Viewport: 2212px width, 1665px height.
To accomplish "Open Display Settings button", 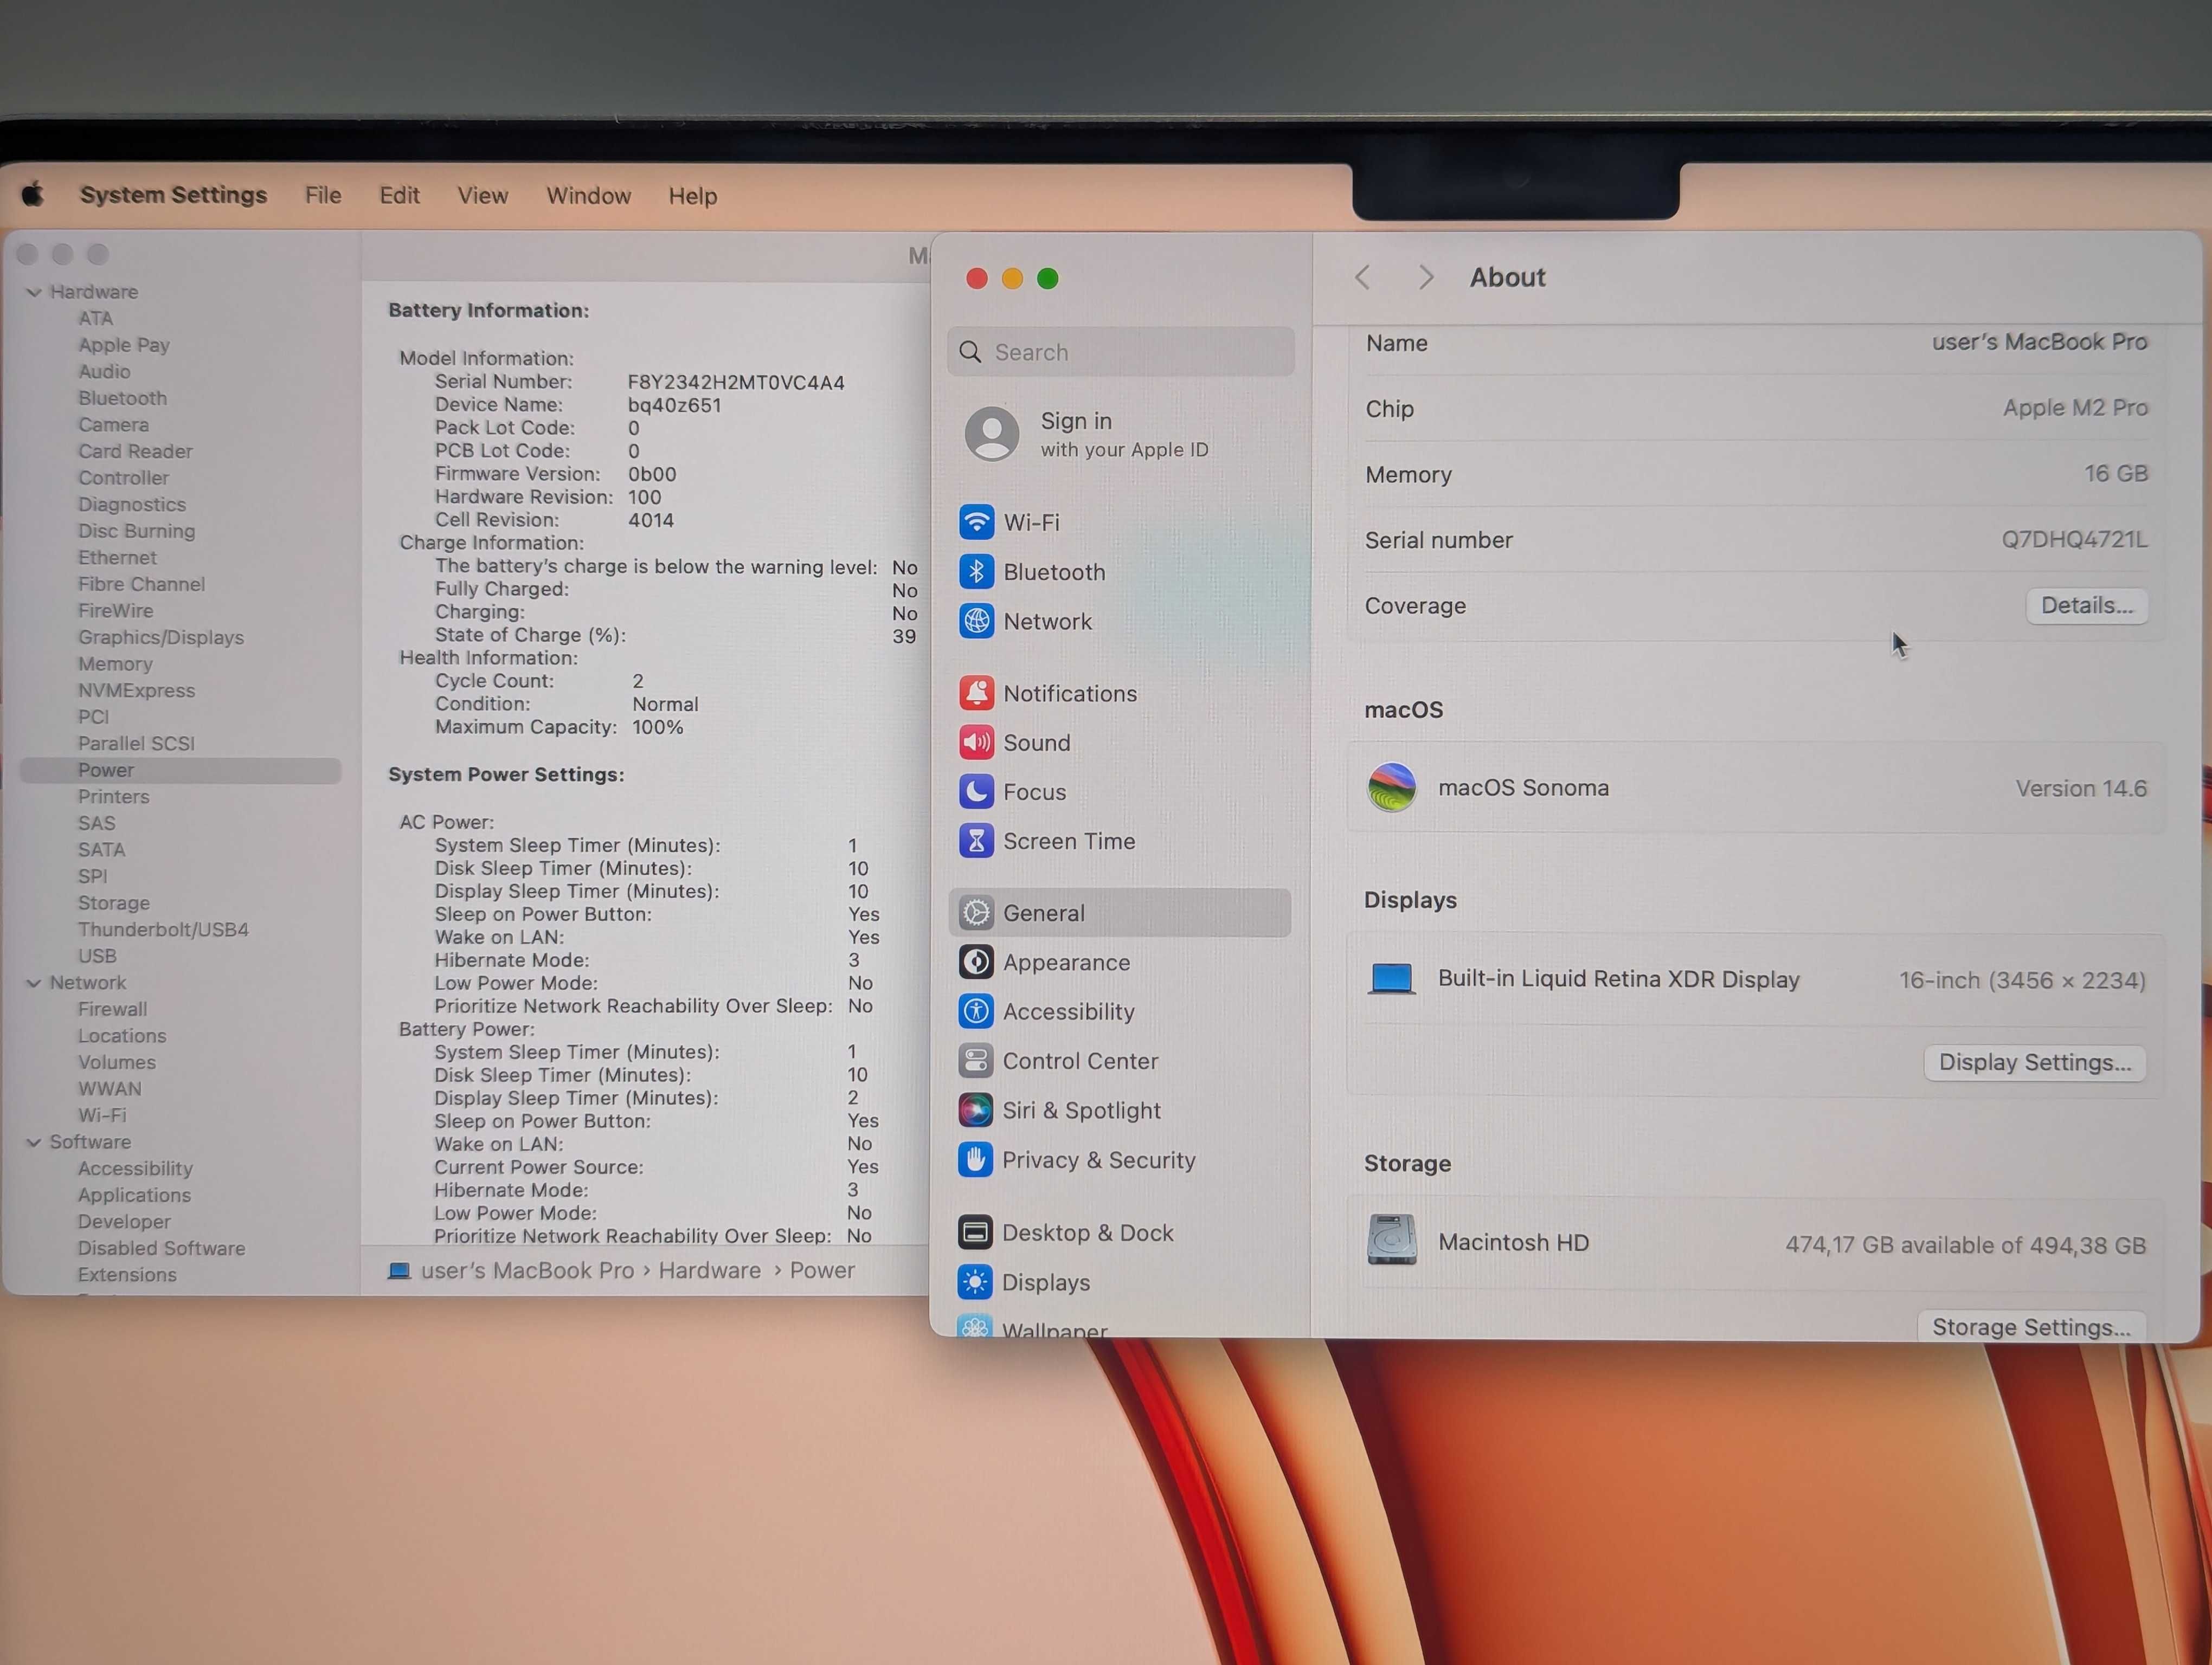I will point(2035,1062).
